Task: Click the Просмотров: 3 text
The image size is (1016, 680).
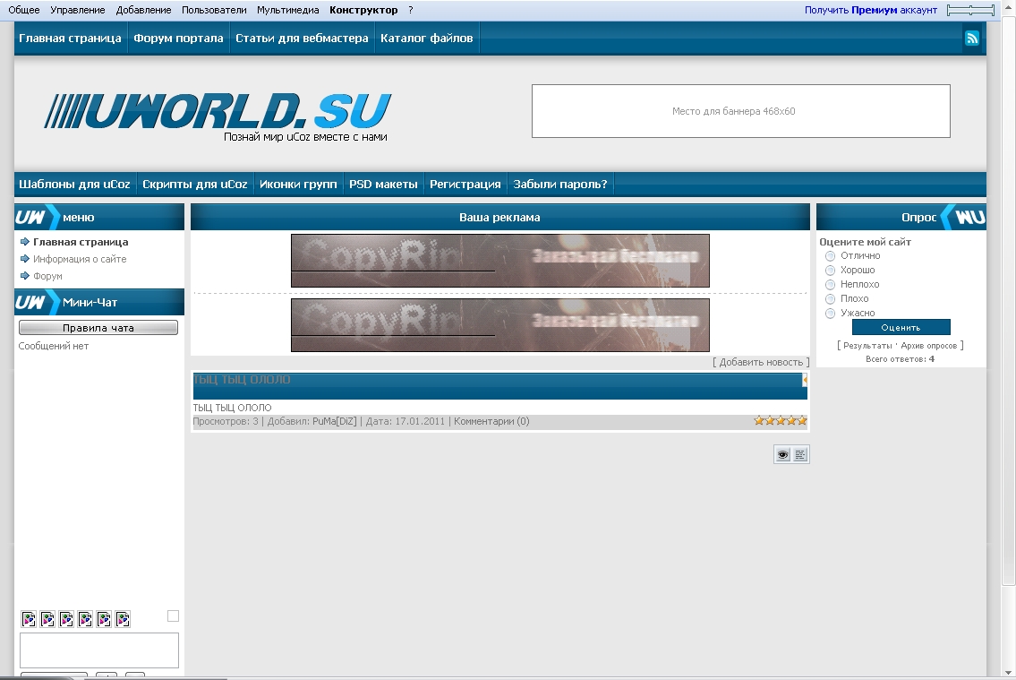Action: click(x=226, y=421)
